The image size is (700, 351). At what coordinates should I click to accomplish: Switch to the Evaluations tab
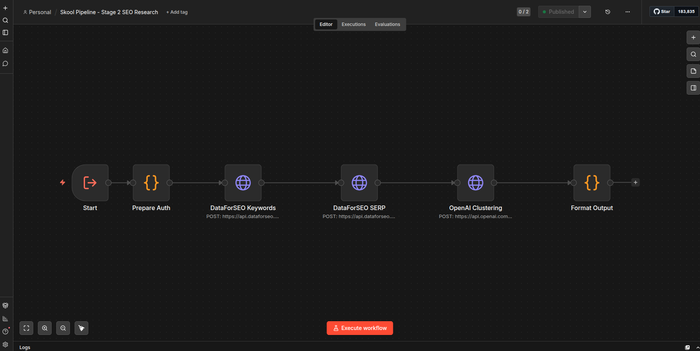tap(387, 24)
